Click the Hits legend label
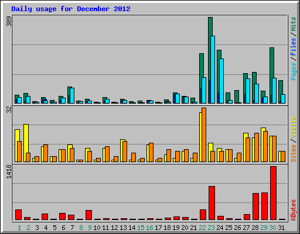Screen dimensions: 300x234 [x=293, y=25]
